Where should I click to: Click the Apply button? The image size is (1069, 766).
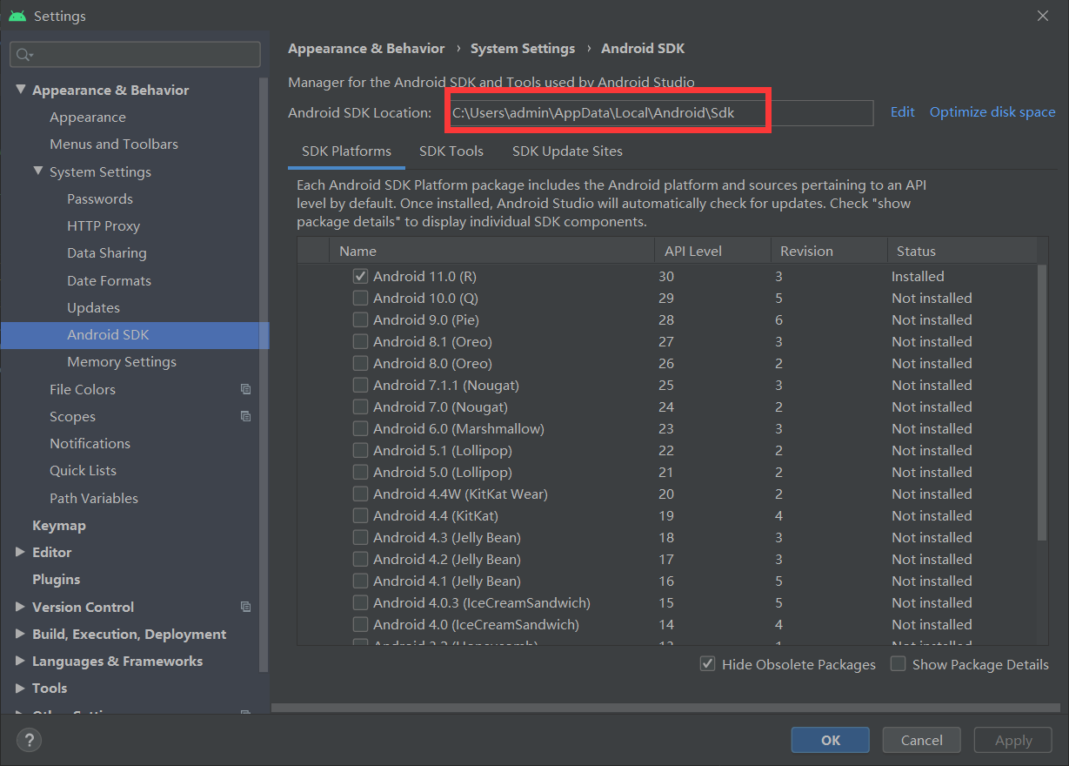[1013, 740]
